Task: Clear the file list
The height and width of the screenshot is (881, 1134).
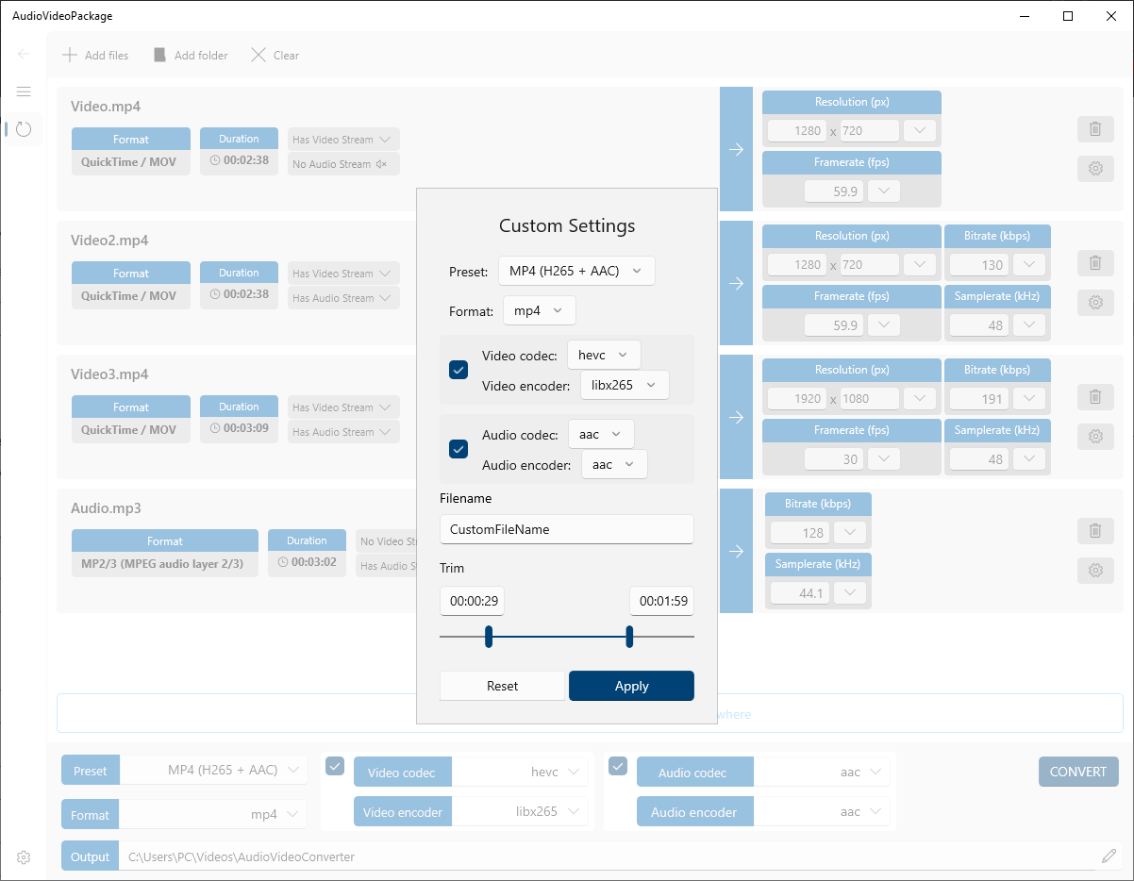Action: [275, 55]
